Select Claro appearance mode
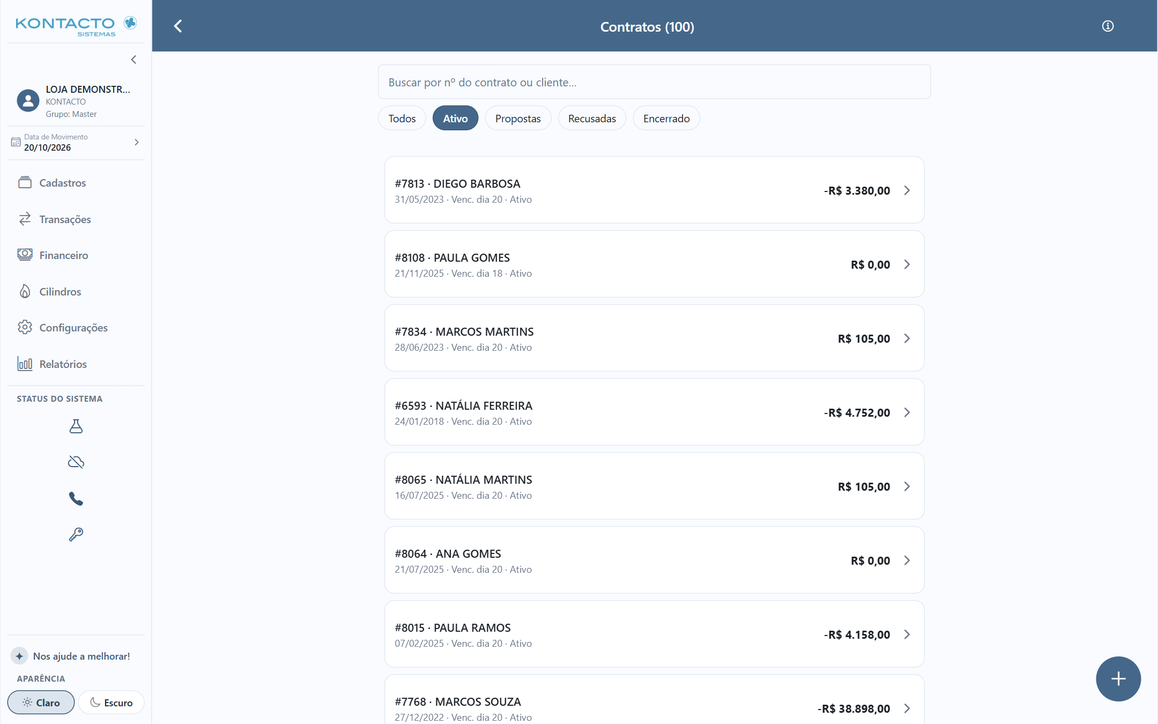This screenshot has width=1158, height=724. (41, 703)
